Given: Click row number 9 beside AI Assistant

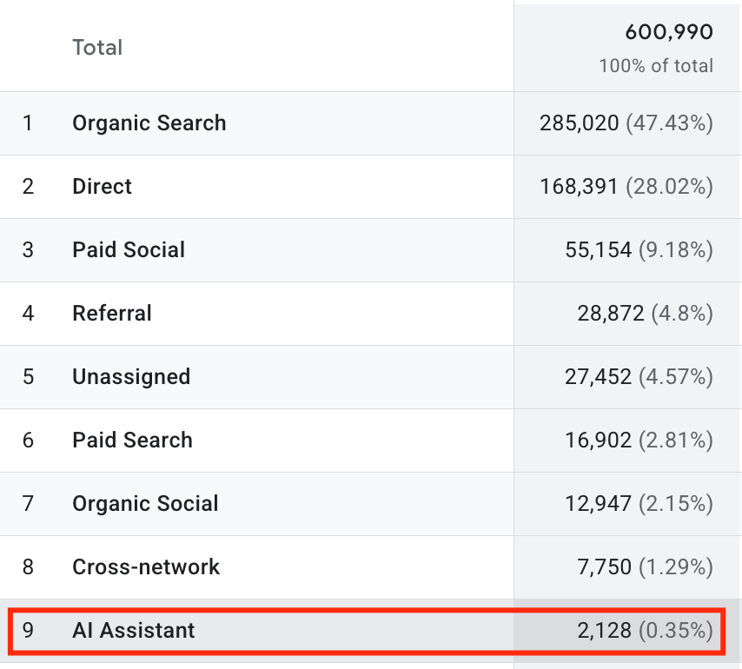Looking at the screenshot, I should pos(28,630).
